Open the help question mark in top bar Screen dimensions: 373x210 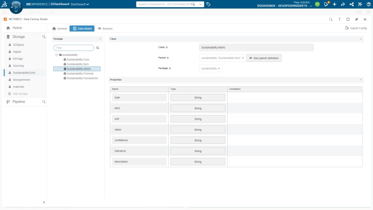[x=368, y=4]
